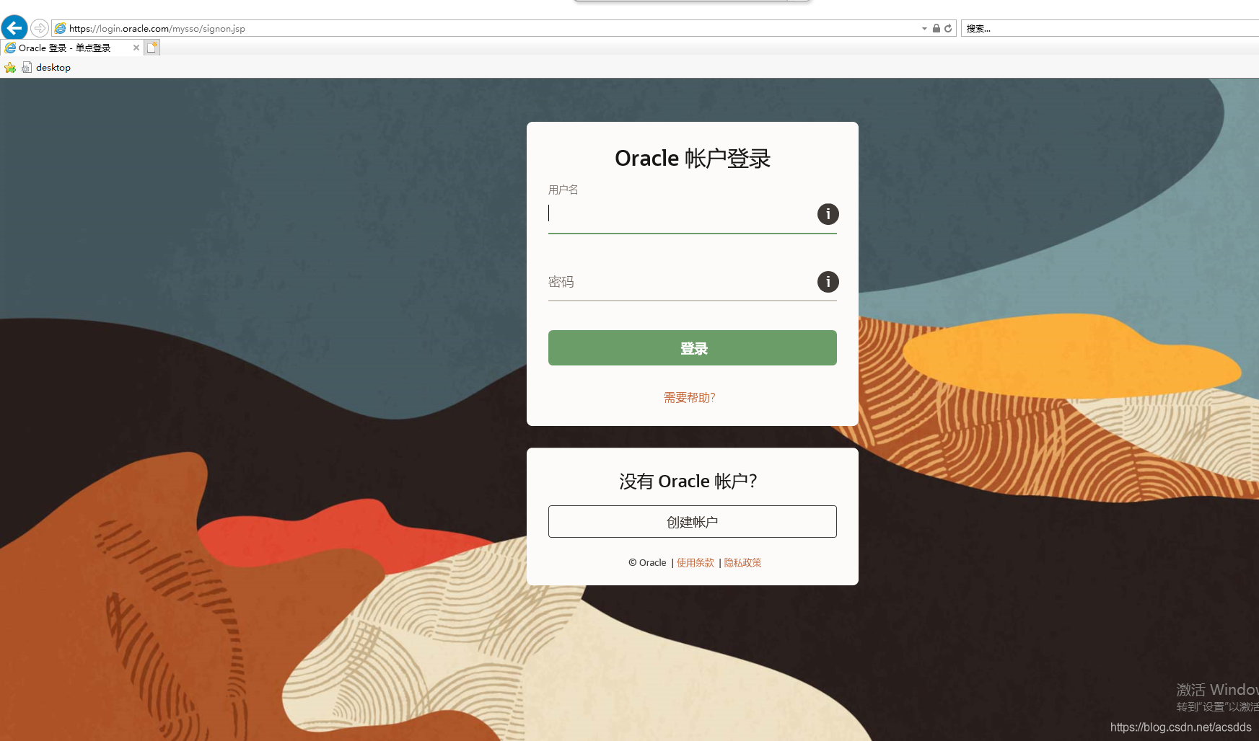Open the 需要帮助? link
1259x741 pixels.
click(x=690, y=398)
